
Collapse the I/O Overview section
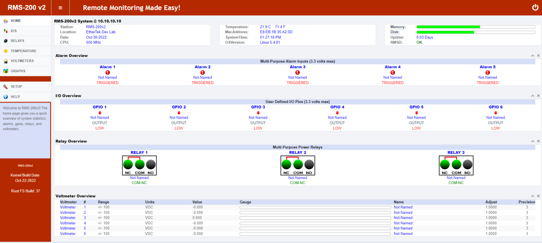pos(532,95)
